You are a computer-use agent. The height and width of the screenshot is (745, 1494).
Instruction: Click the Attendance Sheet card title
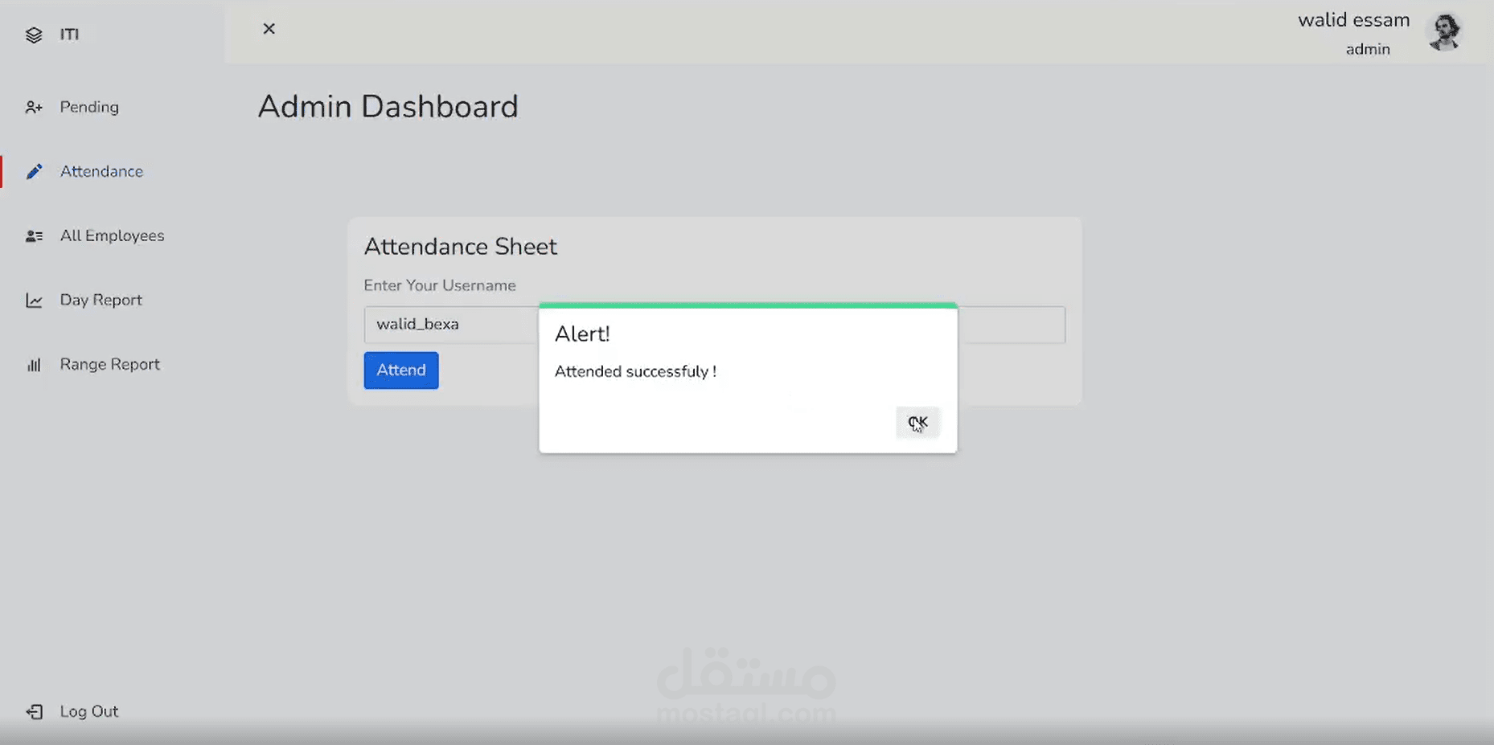[460, 246]
